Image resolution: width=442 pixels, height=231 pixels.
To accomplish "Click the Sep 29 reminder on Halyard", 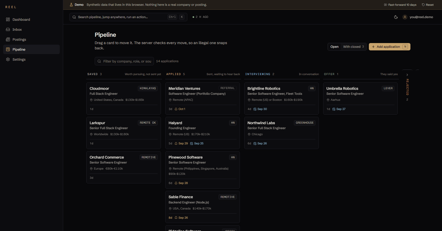I will tap(181, 143).
